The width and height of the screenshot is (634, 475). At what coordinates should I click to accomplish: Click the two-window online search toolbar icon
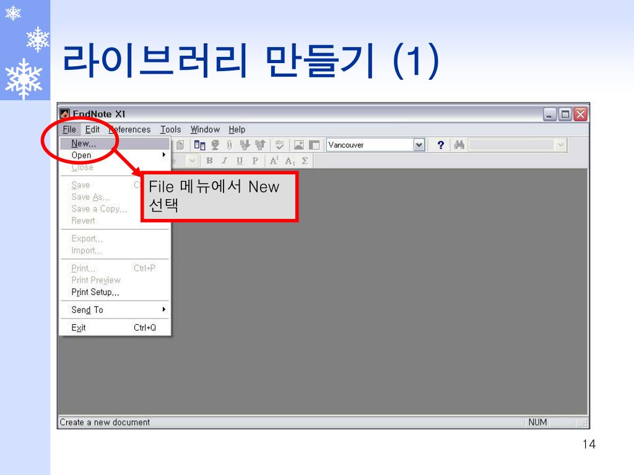(x=200, y=145)
